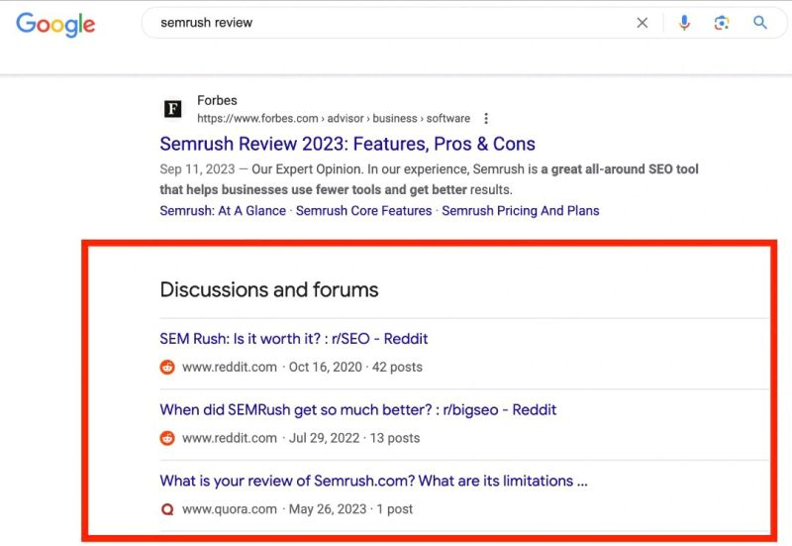Click the forbes.com breadcrumb URL
792x546 pixels.
334,118
